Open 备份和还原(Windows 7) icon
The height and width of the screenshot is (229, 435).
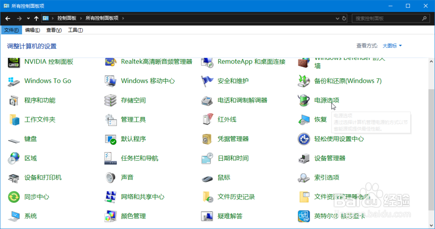pyautogui.click(x=304, y=81)
